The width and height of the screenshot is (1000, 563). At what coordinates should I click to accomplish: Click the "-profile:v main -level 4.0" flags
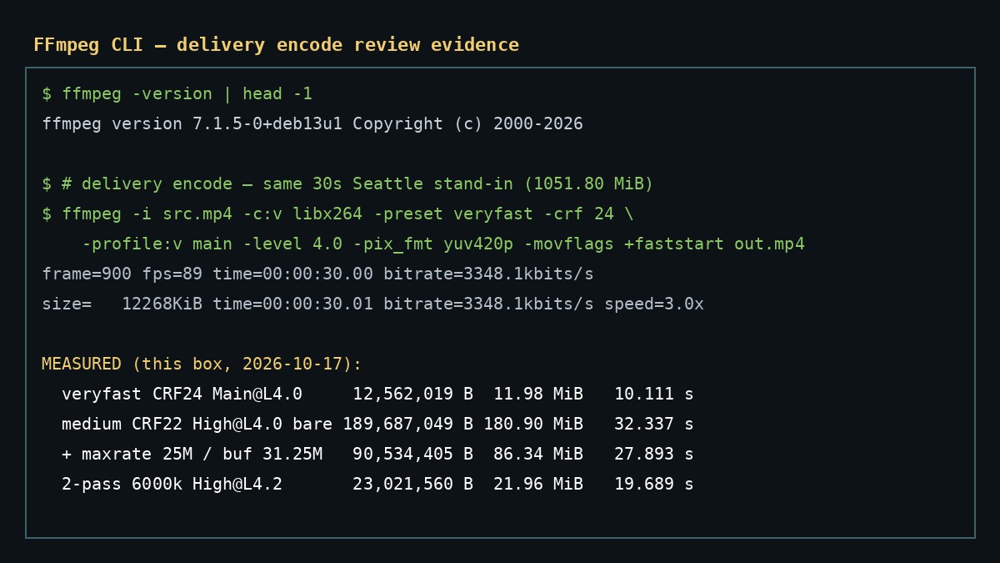(x=212, y=244)
